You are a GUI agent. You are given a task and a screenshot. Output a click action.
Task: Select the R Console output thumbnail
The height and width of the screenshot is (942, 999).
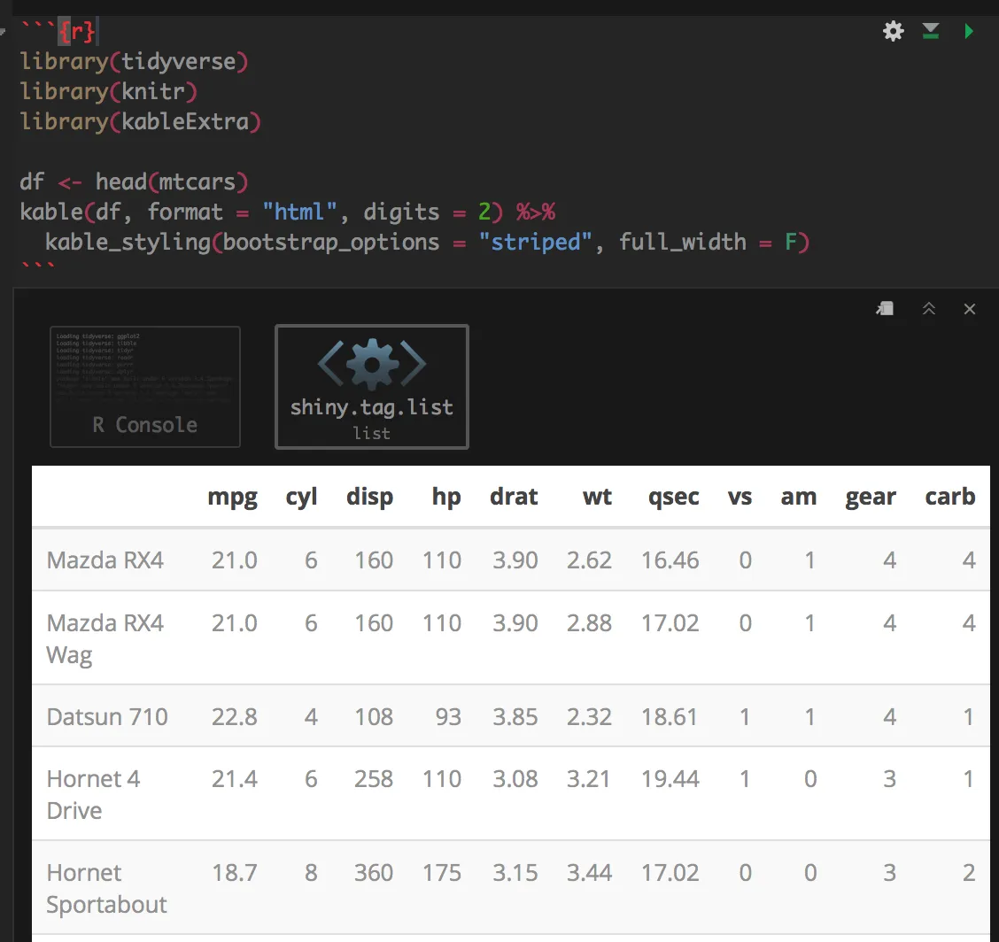pyautogui.click(x=145, y=386)
